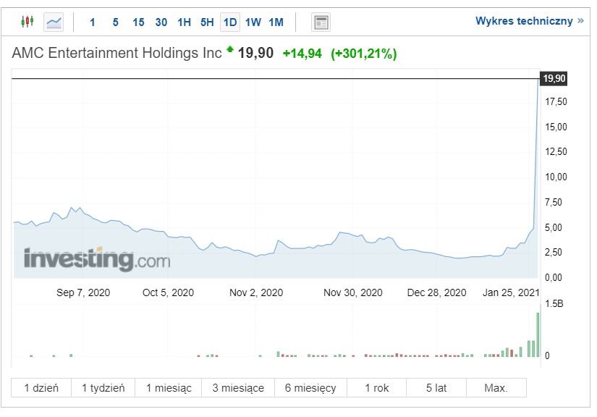The image size is (597, 417).
Task: Switch to candlestick chart view
Action: (27, 22)
